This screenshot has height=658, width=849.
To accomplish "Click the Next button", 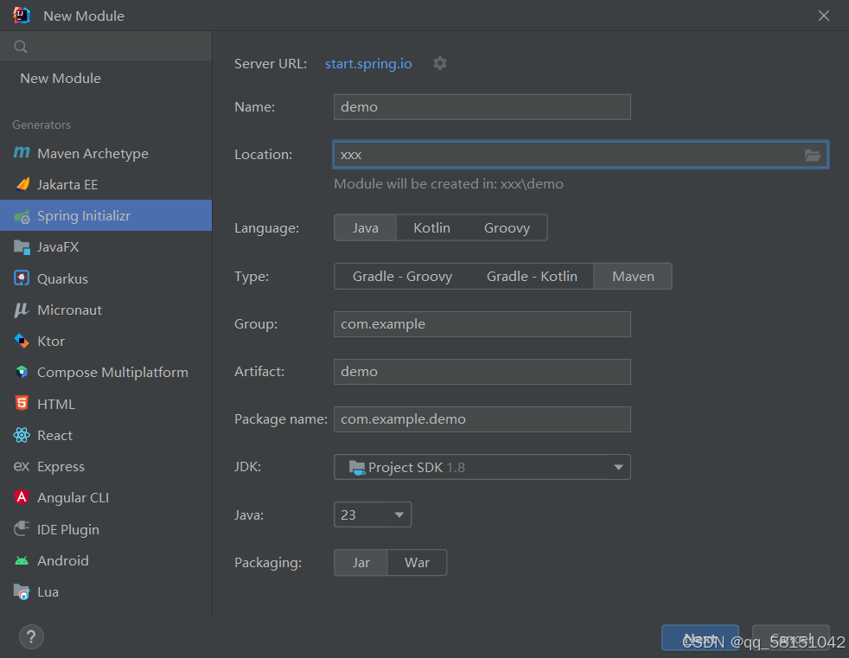I will click(x=699, y=637).
